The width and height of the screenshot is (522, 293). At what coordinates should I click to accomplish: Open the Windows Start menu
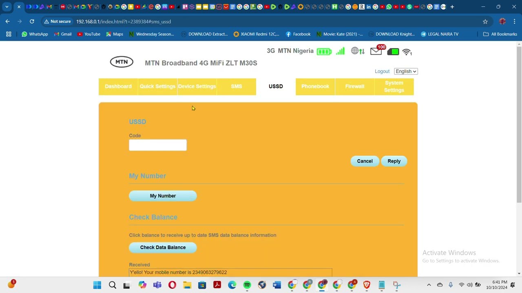point(97,285)
